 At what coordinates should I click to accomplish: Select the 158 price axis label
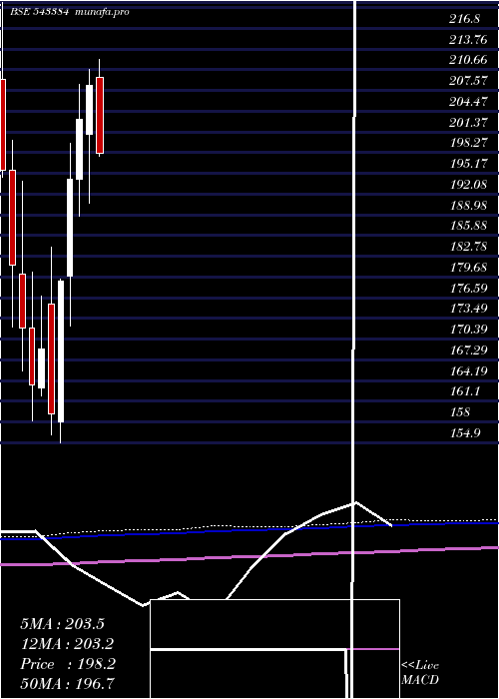coord(459,411)
